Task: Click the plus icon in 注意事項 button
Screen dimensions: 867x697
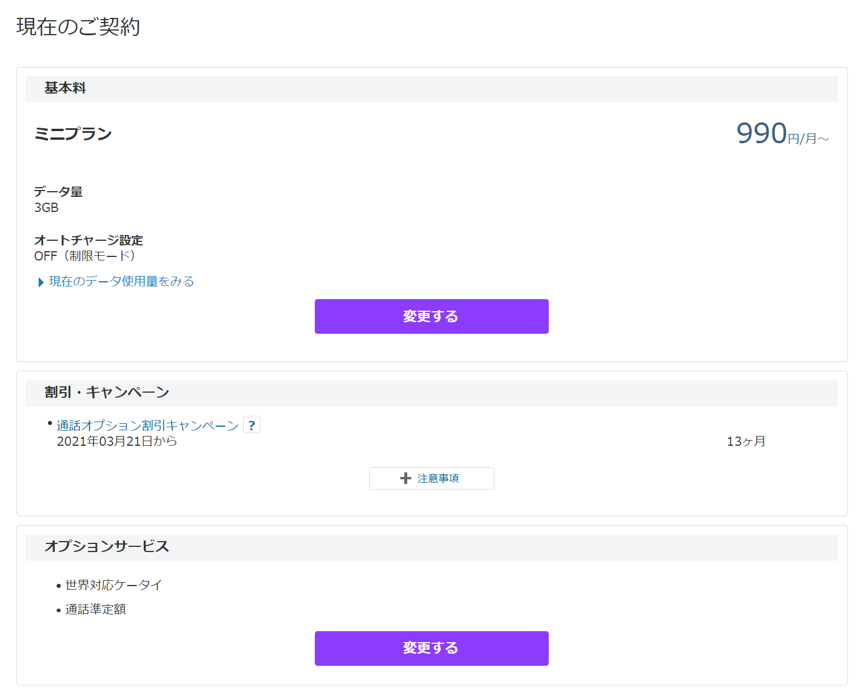Action: pyautogui.click(x=405, y=478)
